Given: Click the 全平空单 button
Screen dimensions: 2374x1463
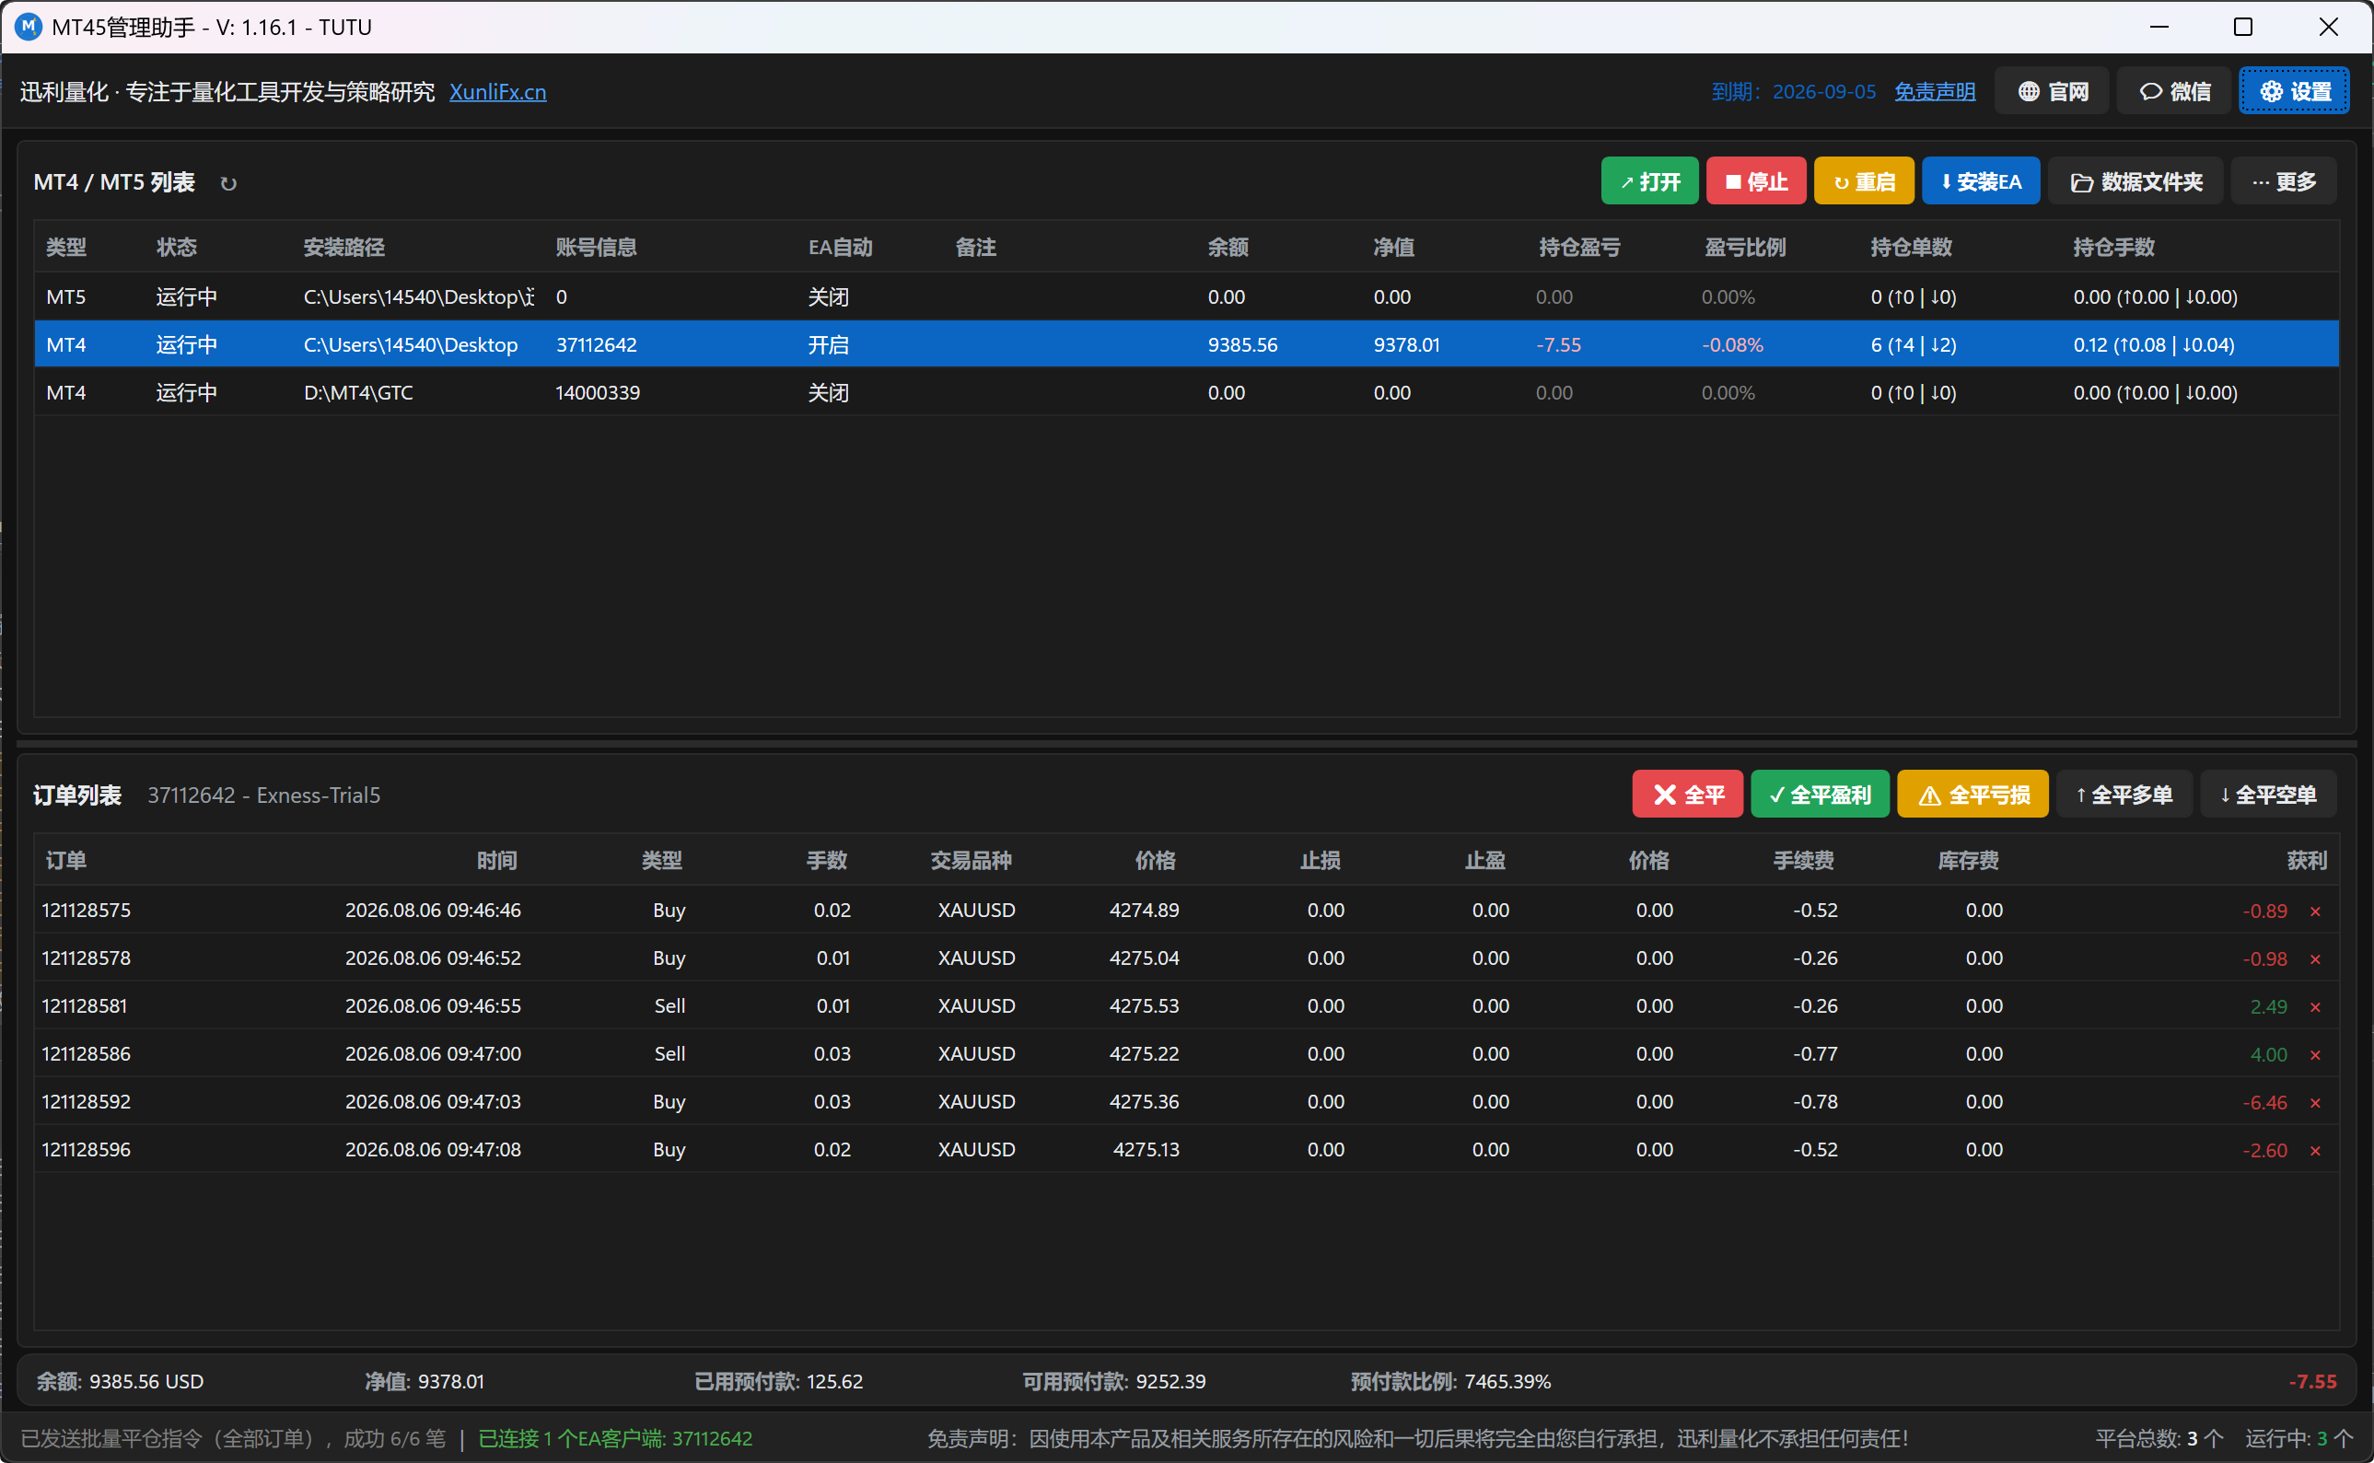Looking at the screenshot, I should pyautogui.click(x=2267, y=795).
